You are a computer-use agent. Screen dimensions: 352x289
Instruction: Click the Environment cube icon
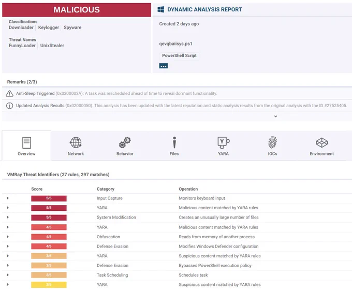321,142
